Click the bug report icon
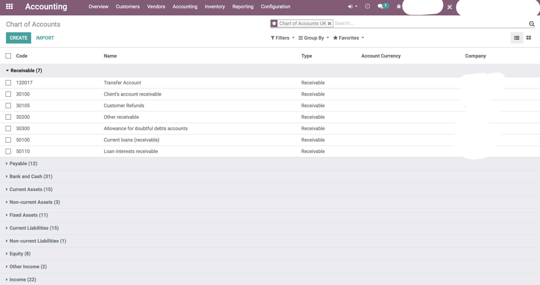This screenshot has height=285, width=540. 399,6
